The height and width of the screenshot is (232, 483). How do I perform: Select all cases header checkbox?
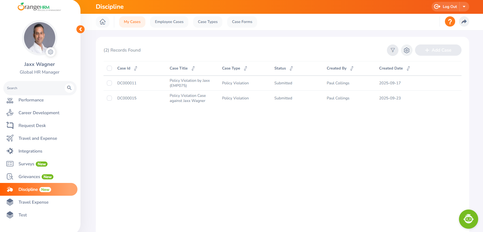pos(109,68)
